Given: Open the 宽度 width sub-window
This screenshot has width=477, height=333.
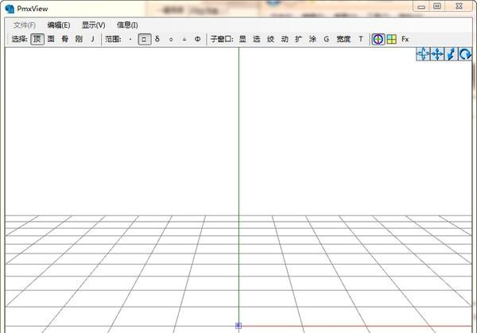Looking at the screenshot, I should tap(343, 39).
